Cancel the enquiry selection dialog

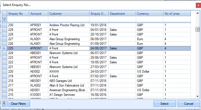click(x=189, y=104)
